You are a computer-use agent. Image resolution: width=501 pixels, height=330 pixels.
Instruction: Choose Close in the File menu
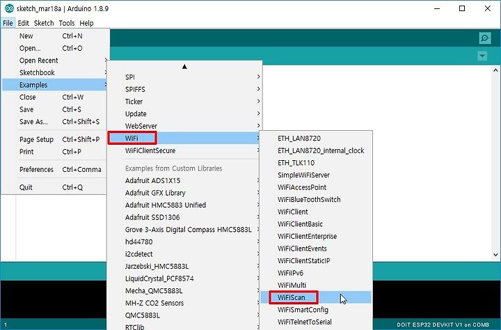pyautogui.click(x=54, y=97)
